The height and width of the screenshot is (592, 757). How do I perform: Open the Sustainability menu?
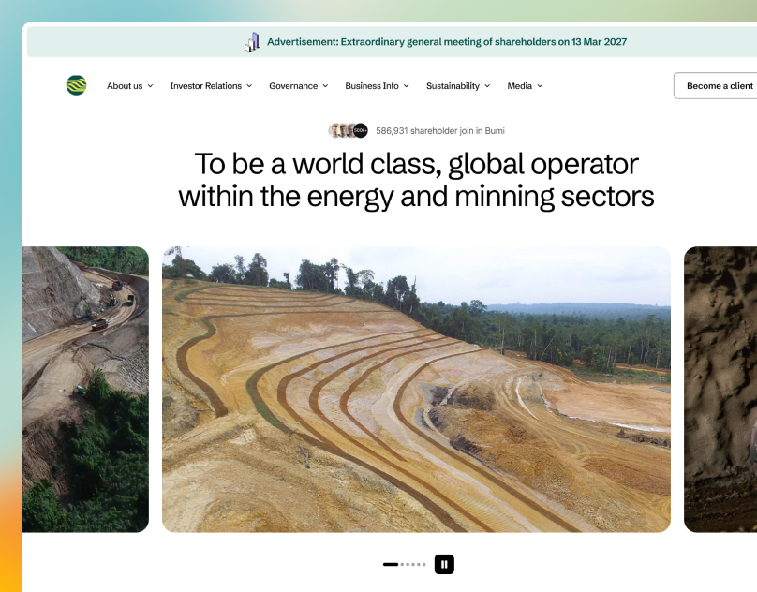click(458, 86)
